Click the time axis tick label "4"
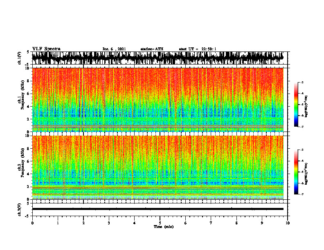This screenshot has width=324, height=250. pos(135,223)
